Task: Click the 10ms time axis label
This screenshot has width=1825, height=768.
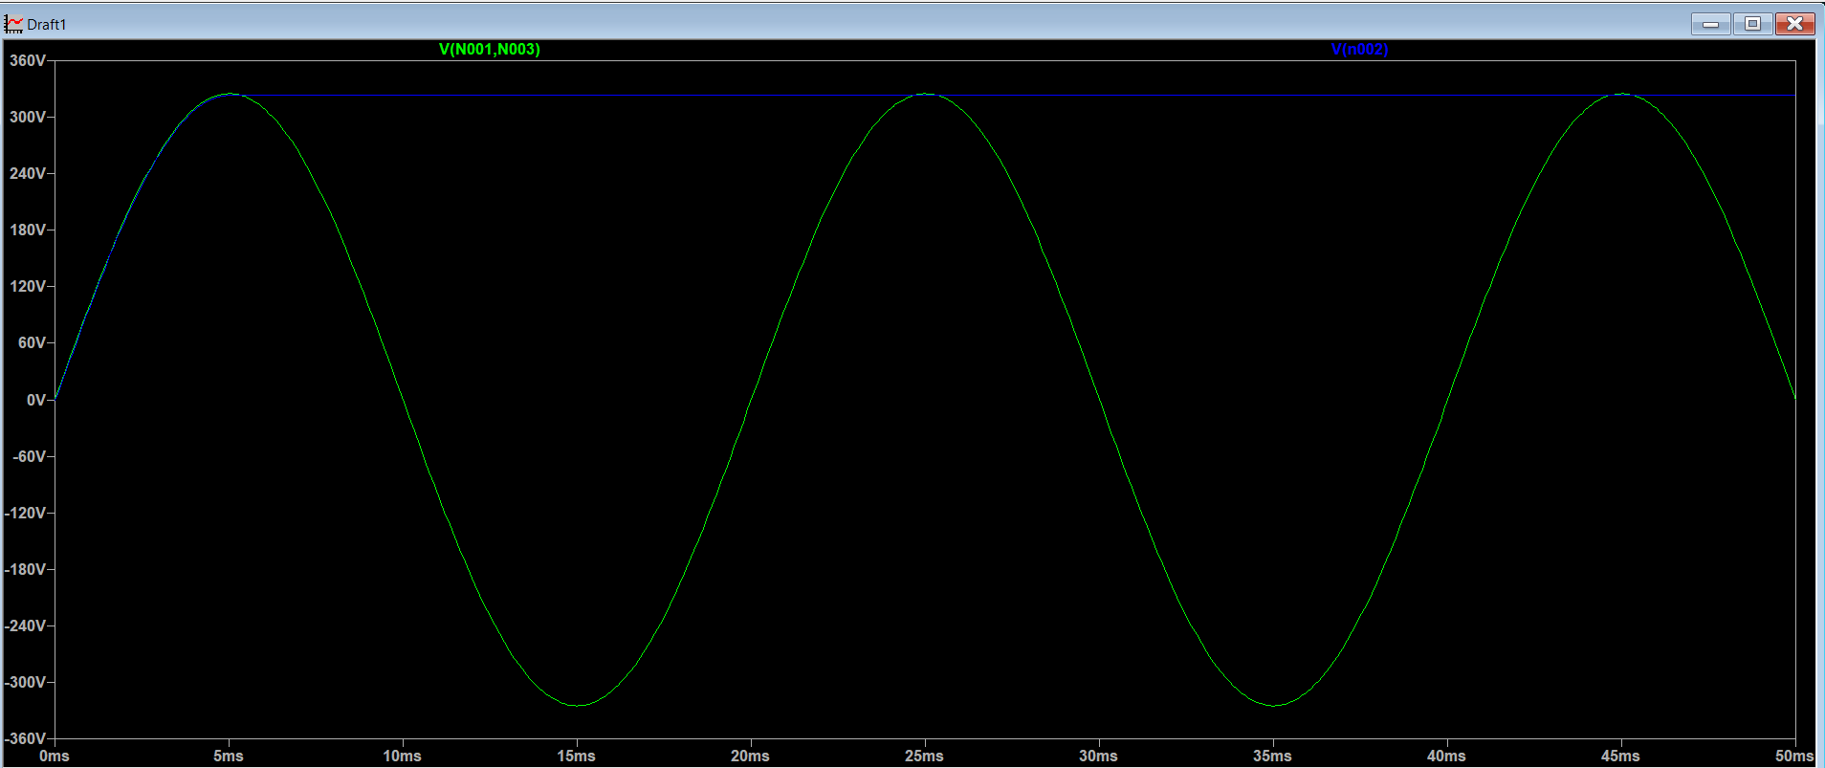Action: (403, 756)
